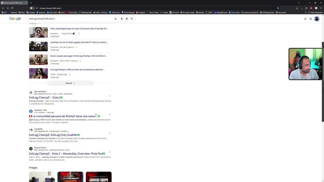
Task: Open options for the Nos dicen gamers video
Action: click(x=76, y=47)
